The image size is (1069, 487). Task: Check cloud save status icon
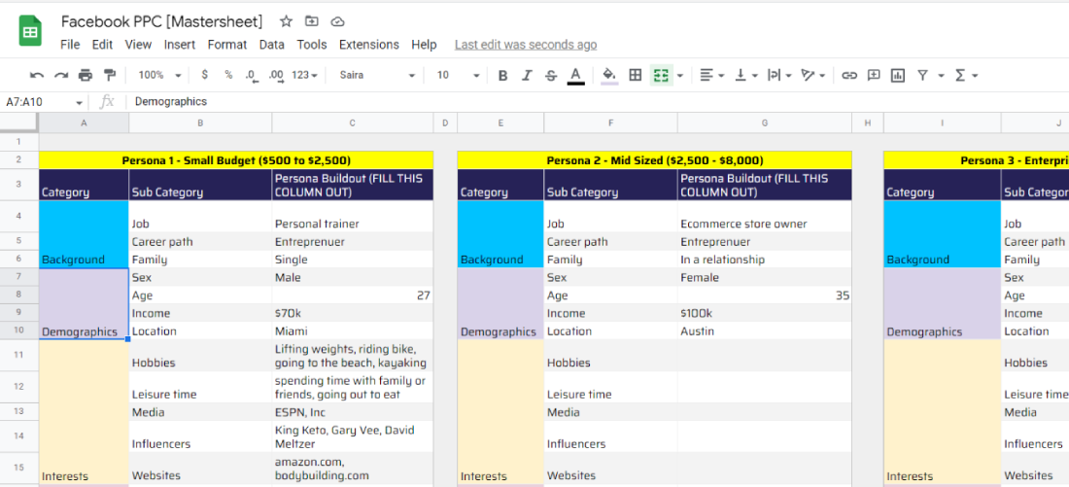(x=337, y=21)
